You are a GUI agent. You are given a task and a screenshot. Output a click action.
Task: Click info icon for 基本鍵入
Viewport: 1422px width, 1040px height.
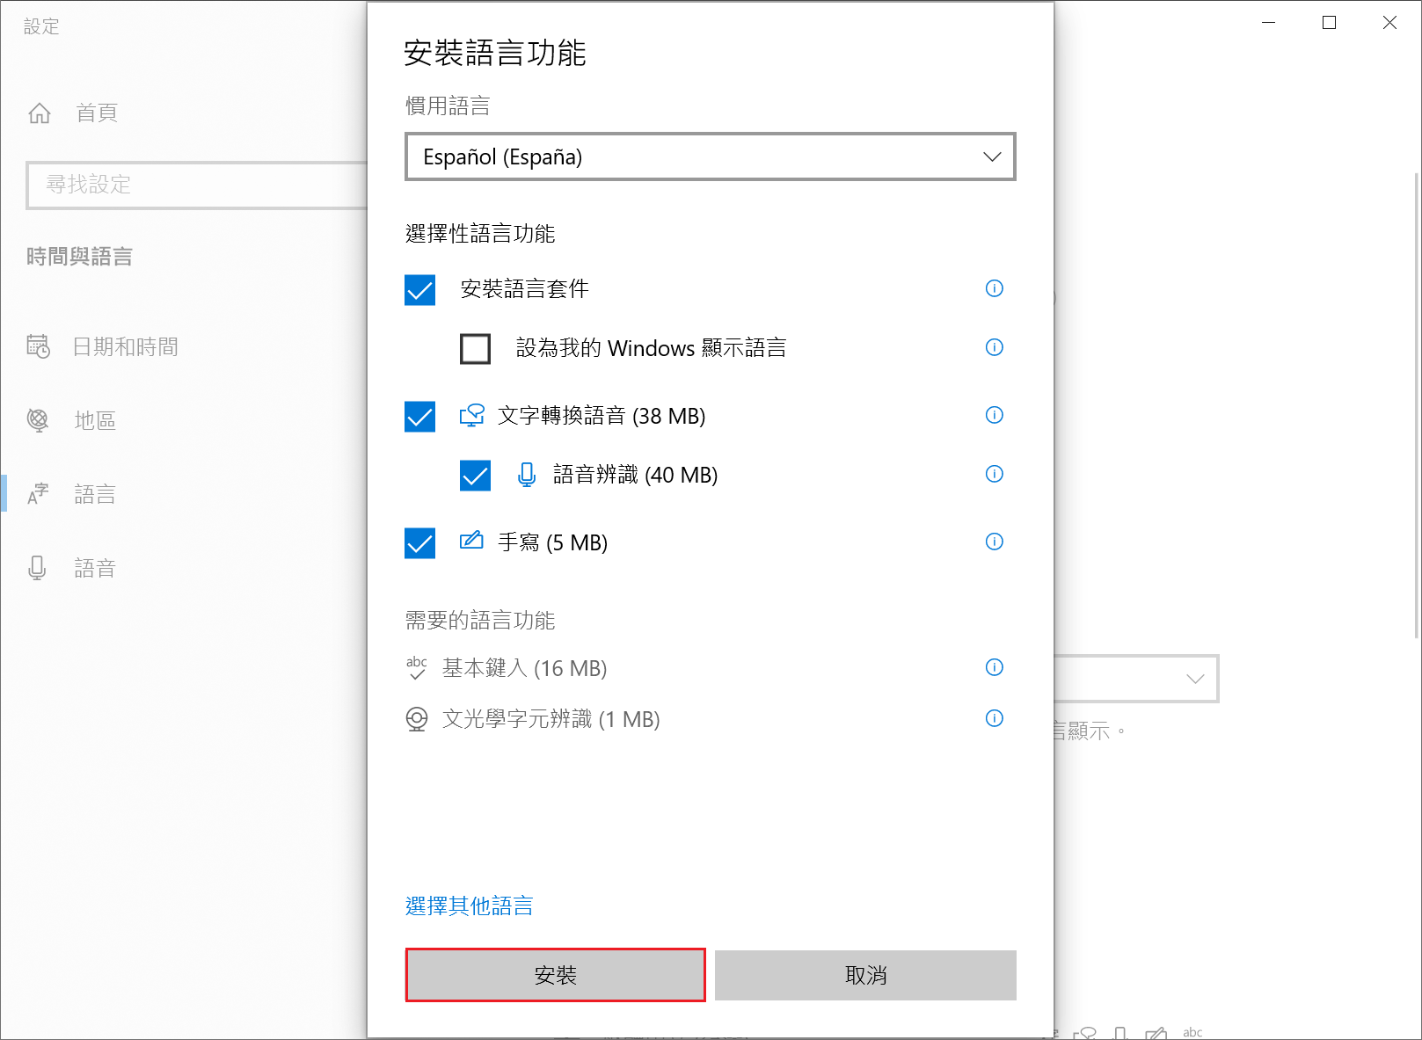994,667
